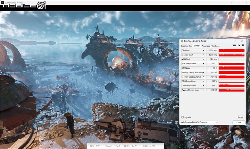This screenshot has width=250, height=149.
Task: Open AMD Radeon 840M Graphics device selector
Action: (199, 122)
